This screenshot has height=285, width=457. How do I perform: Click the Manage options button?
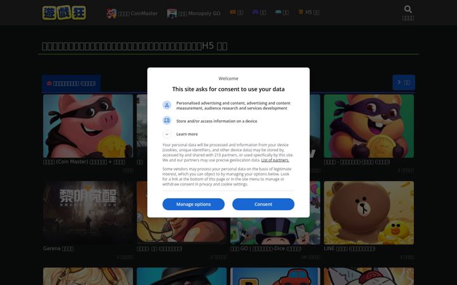(x=194, y=204)
